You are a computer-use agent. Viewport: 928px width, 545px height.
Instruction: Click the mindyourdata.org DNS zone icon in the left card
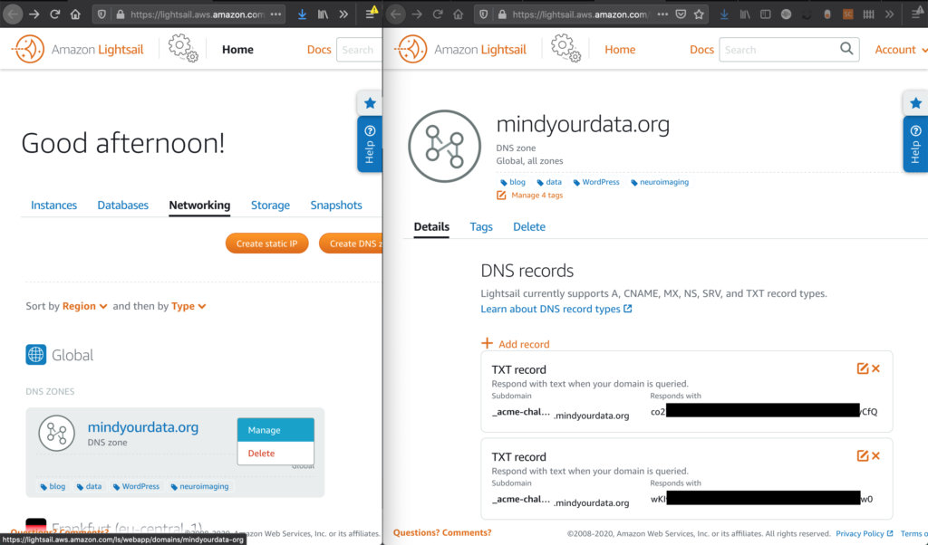click(57, 434)
